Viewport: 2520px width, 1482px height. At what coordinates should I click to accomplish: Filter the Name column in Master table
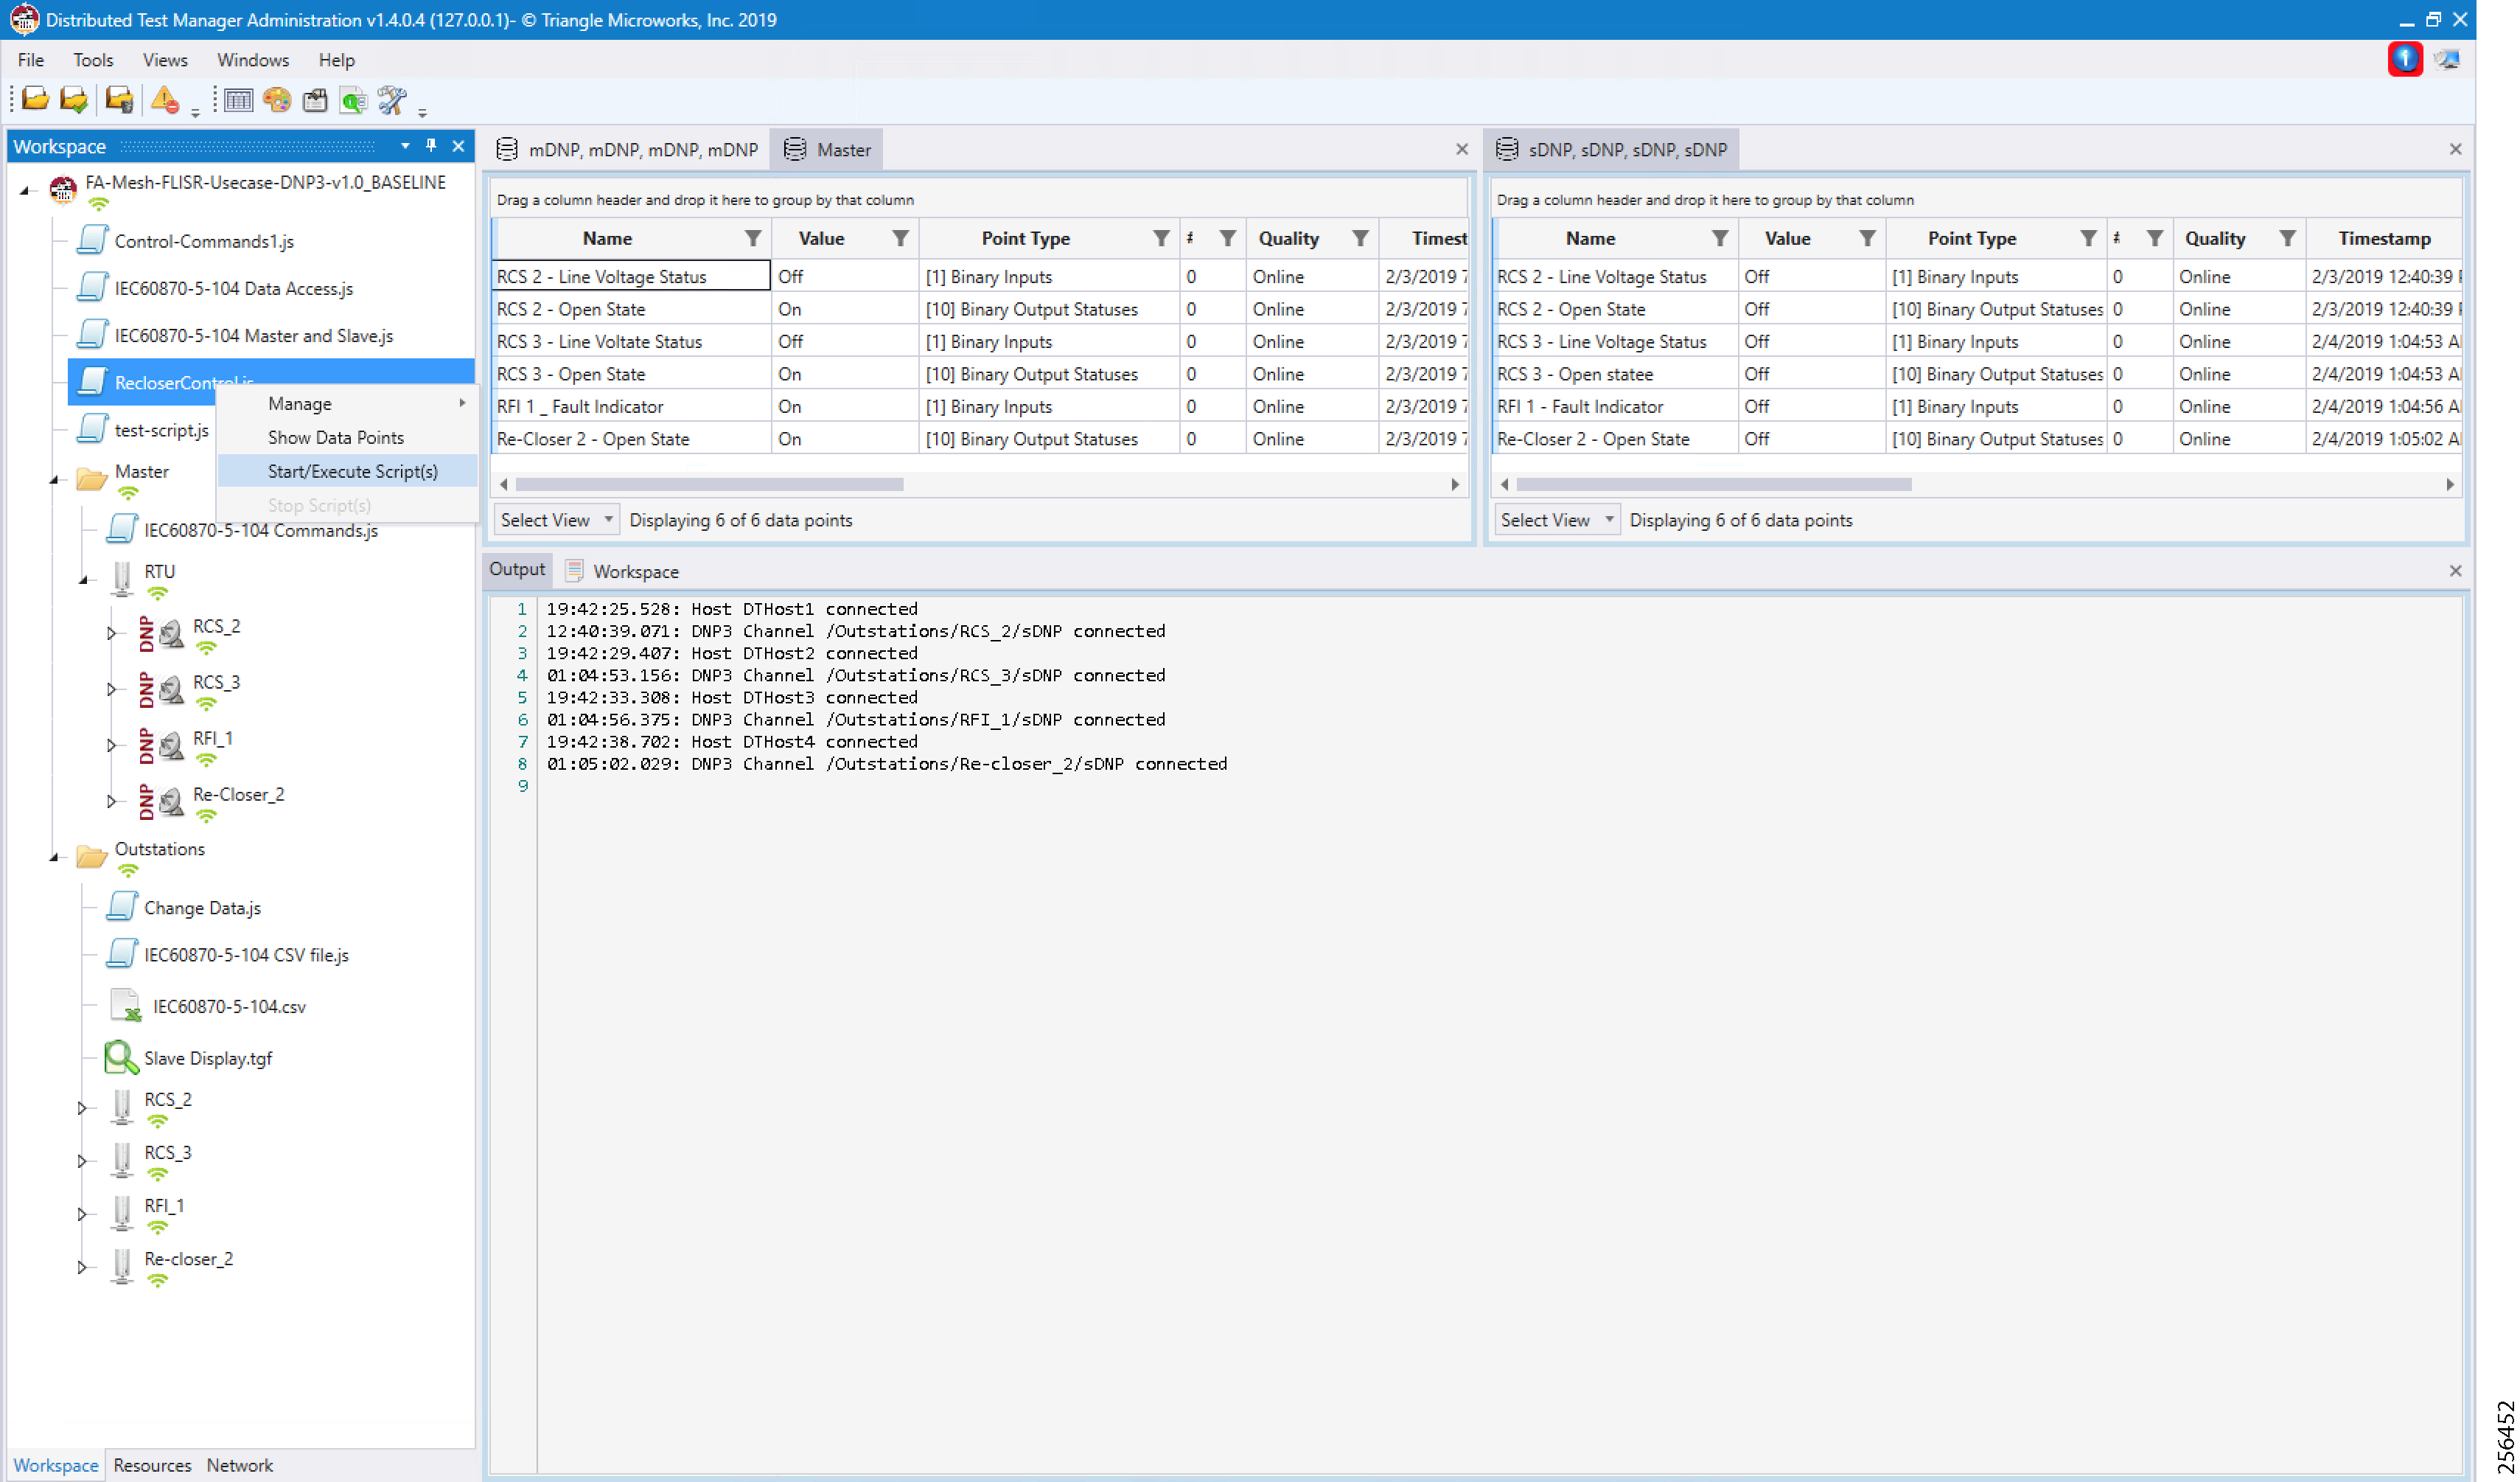coord(753,238)
